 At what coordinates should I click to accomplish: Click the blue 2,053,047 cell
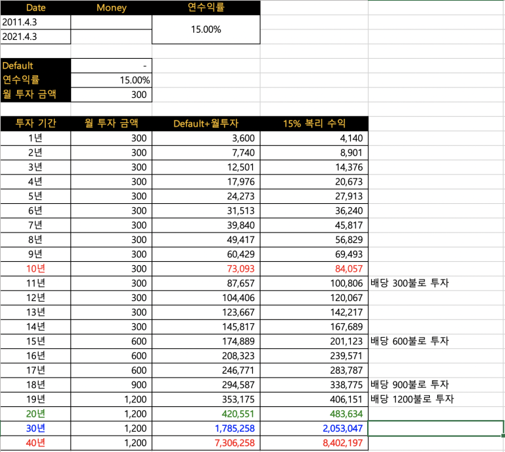[x=314, y=428]
